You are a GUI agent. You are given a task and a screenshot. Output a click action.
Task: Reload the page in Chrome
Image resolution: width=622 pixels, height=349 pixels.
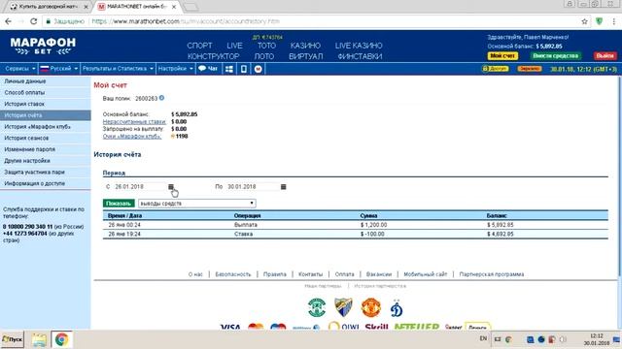[x=33, y=21]
